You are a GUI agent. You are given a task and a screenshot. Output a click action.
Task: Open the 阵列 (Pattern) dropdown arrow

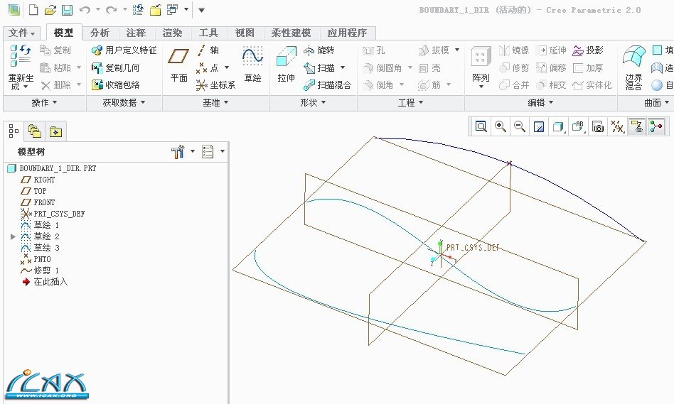tap(481, 87)
